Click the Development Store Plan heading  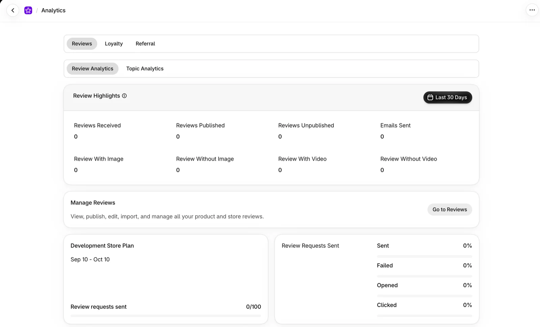[102, 246]
